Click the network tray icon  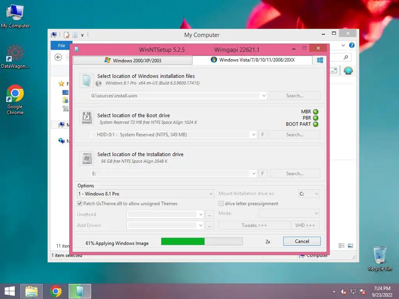(353, 292)
